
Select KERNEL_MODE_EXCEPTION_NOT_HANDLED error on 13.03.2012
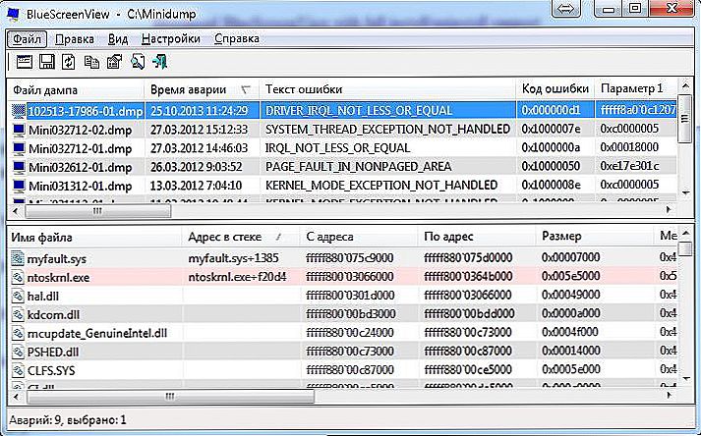[x=381, y=186]
